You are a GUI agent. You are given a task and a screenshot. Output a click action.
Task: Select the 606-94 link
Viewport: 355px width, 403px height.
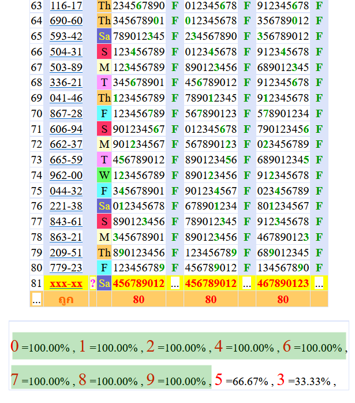click(66, 129)
